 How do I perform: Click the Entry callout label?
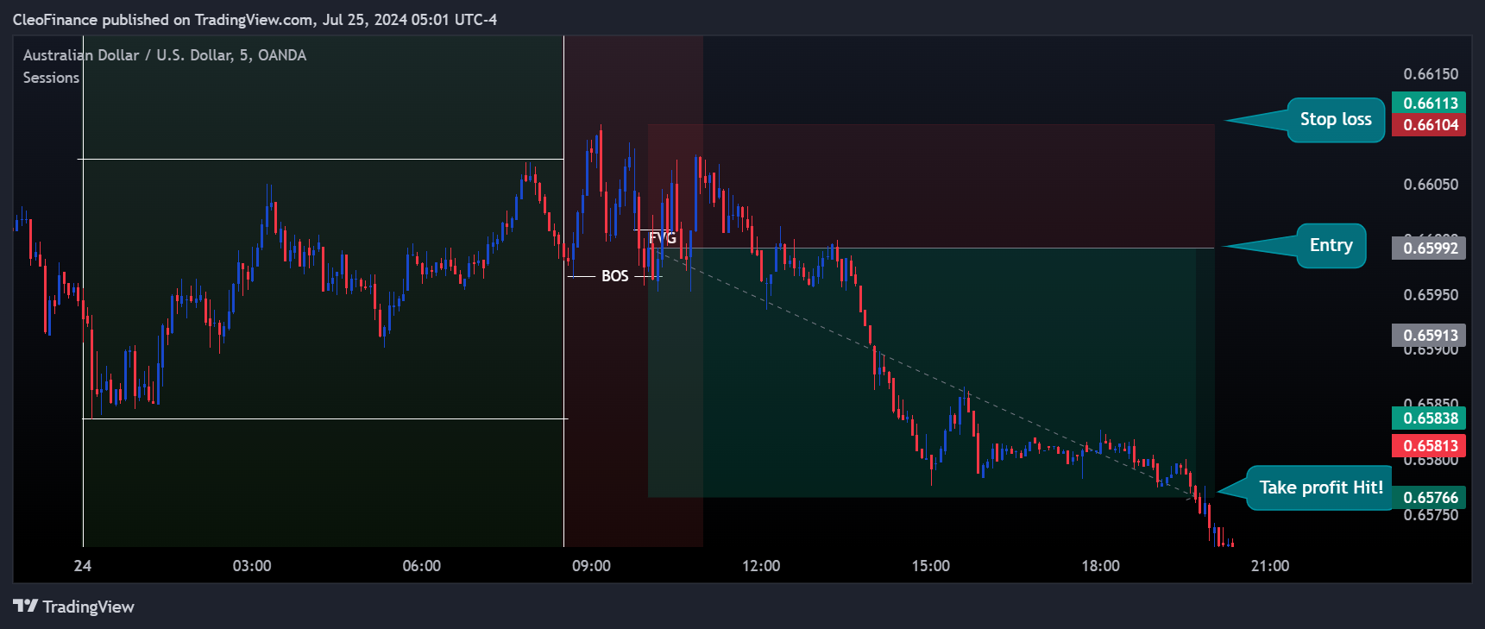coord(1331,245)
